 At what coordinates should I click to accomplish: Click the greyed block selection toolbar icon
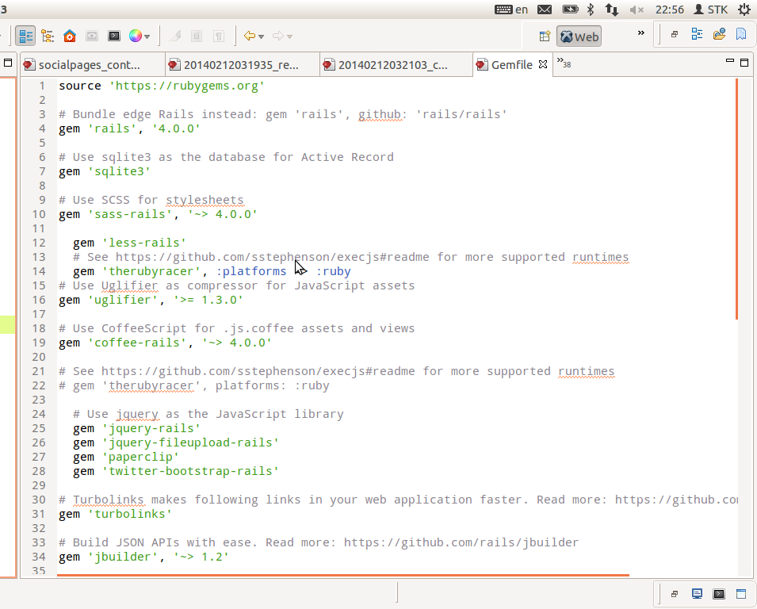click(x=197, y=36)
